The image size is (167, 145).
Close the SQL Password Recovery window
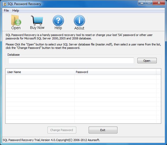click(159, 3)
